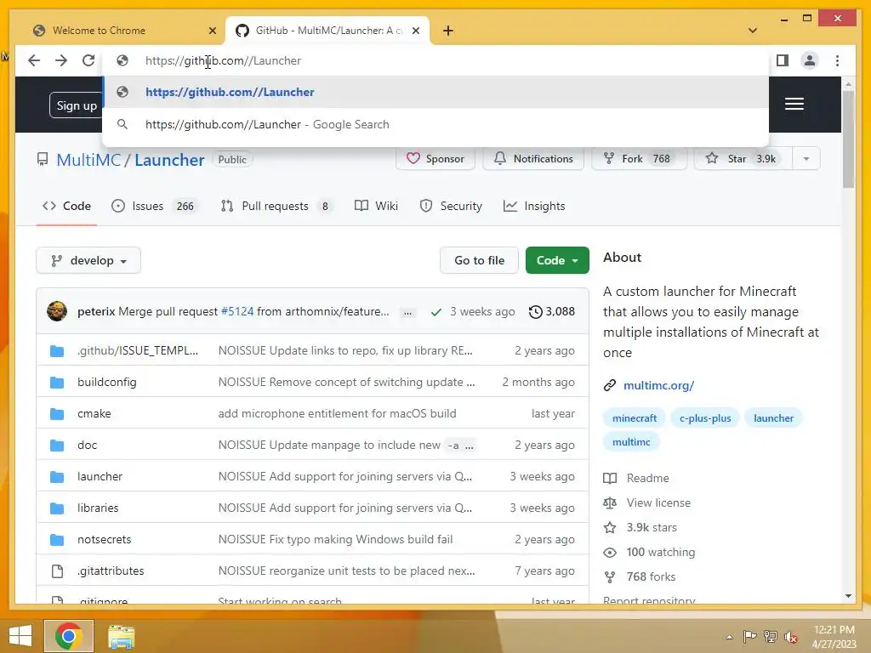The width and height of the screenshot is (871, 653).
Task: Visit the multimc.org/ website link
Action: (659, 385)
